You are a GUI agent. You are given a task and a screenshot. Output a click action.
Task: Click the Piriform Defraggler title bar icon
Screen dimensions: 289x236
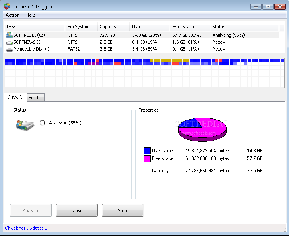[x=7, y=6]
